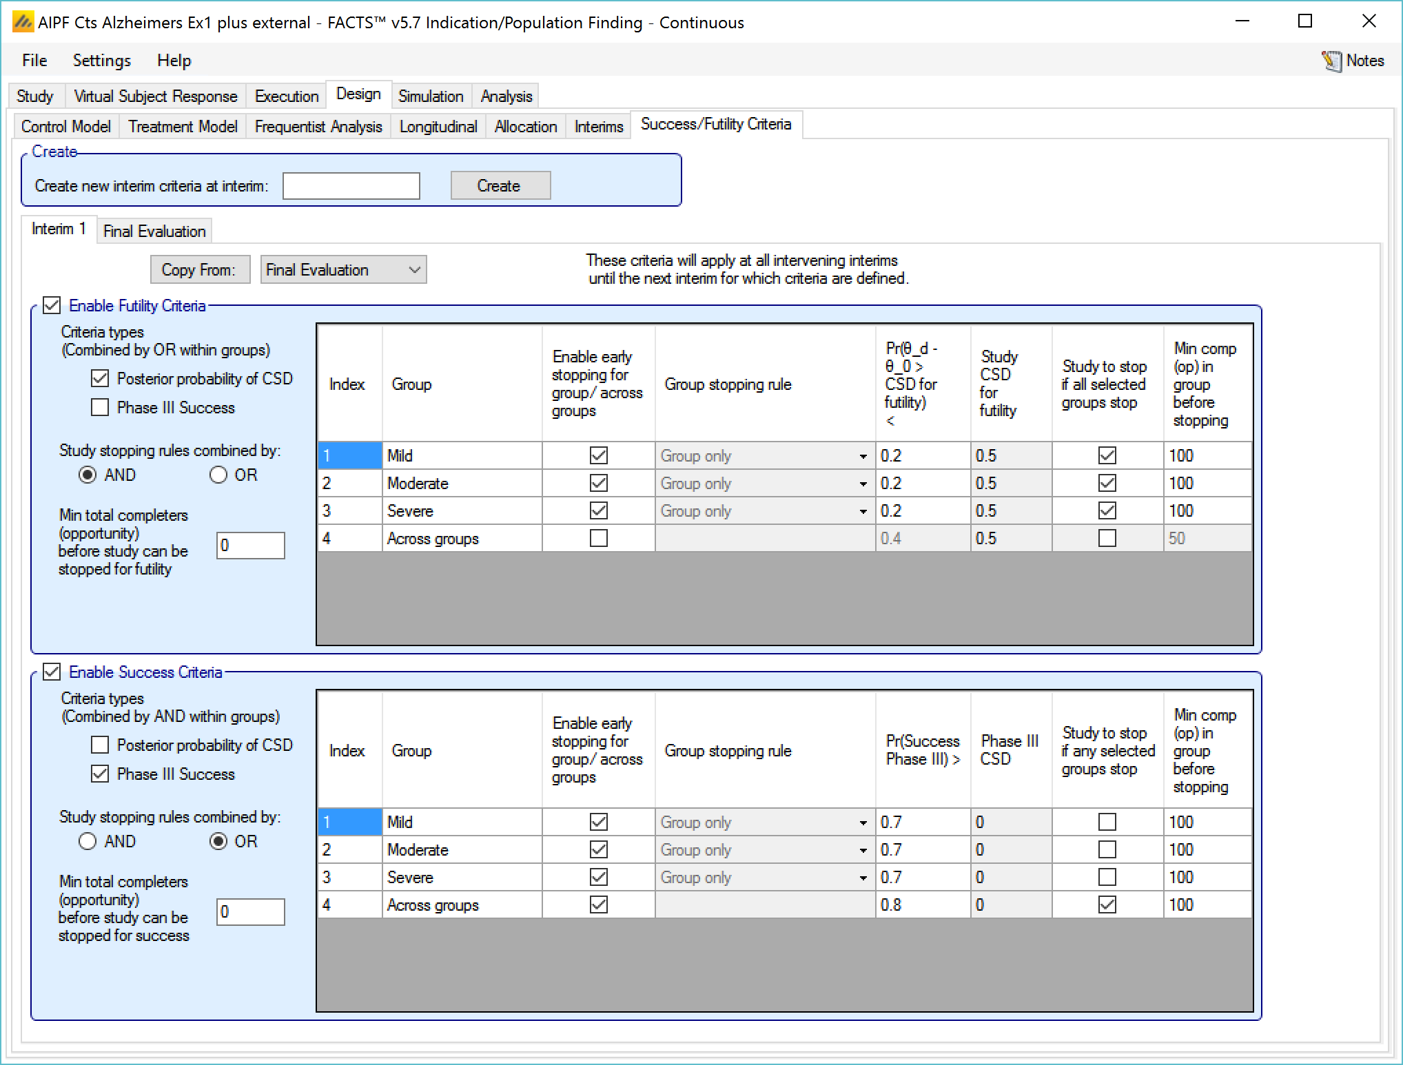Open the Copy From dropdown list
Image resolution: width=1403 pixels, height=1065 pixels.
click(x=413, y=269)
